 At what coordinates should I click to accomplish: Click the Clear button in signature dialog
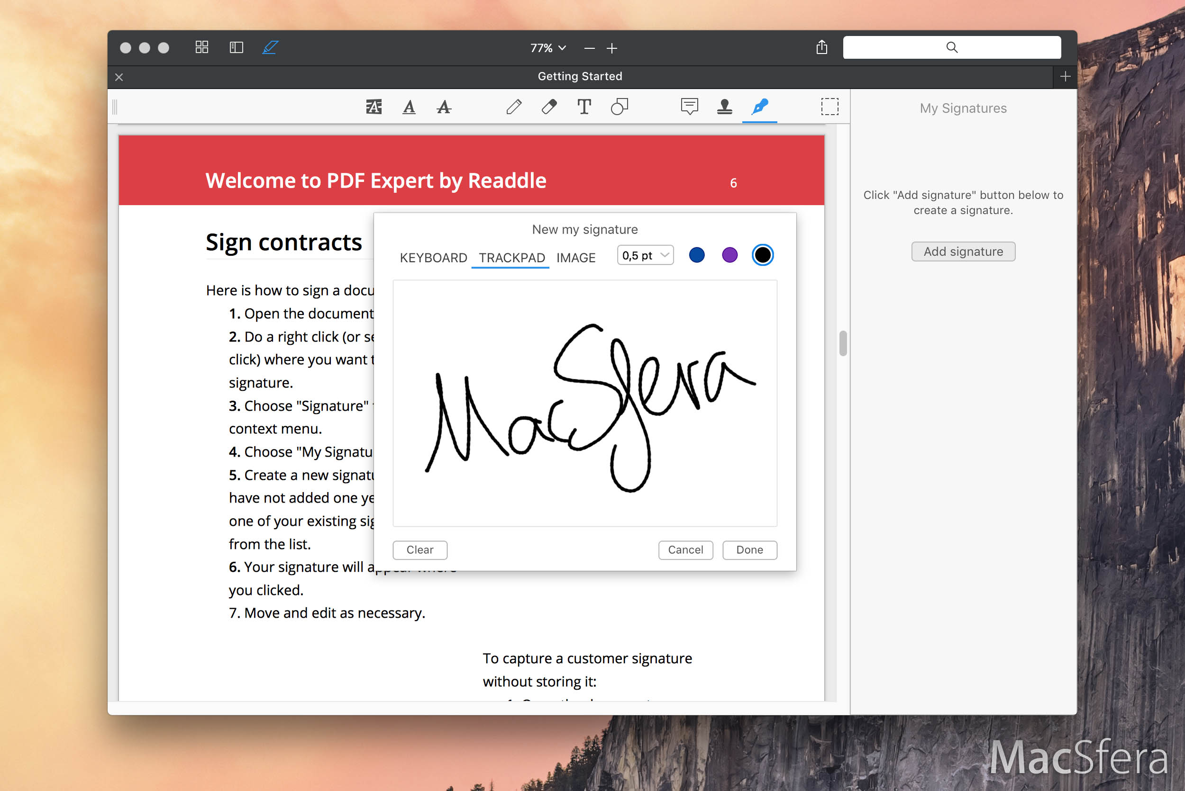[420, 550]
